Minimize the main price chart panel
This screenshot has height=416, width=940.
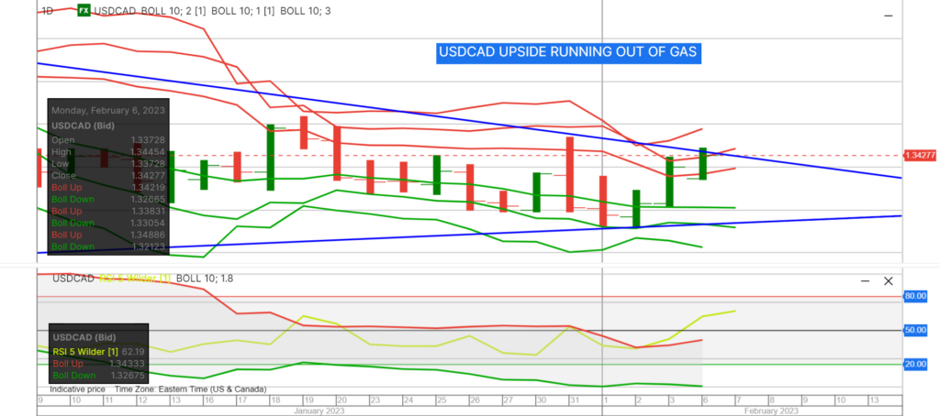888,16
